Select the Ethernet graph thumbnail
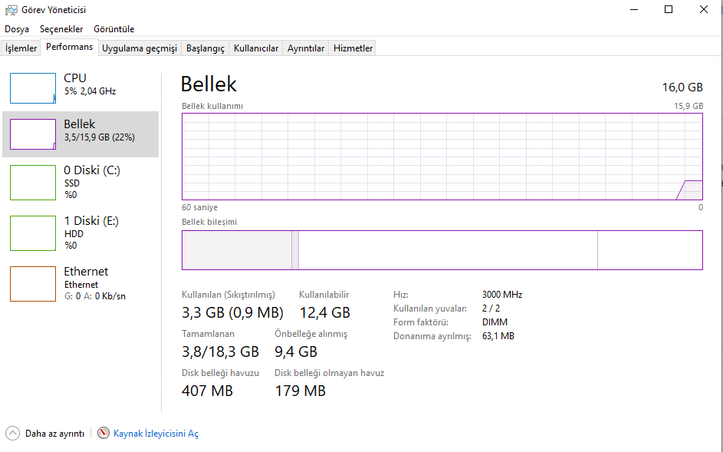Image resolution: width=723 pixels, height=452 pixels. tap(33, 284)
